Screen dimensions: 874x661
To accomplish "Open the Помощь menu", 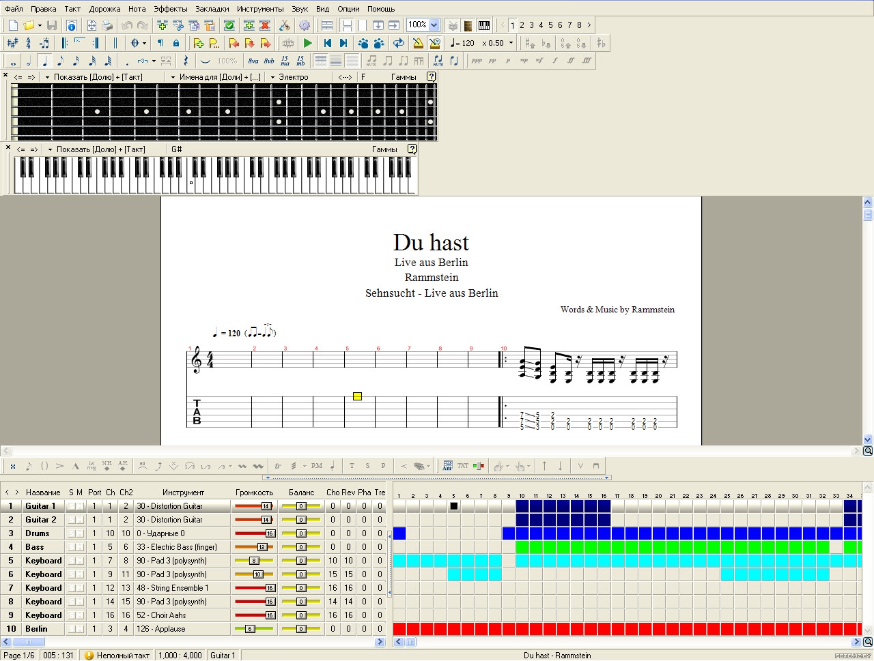I will tap(381, 9).
